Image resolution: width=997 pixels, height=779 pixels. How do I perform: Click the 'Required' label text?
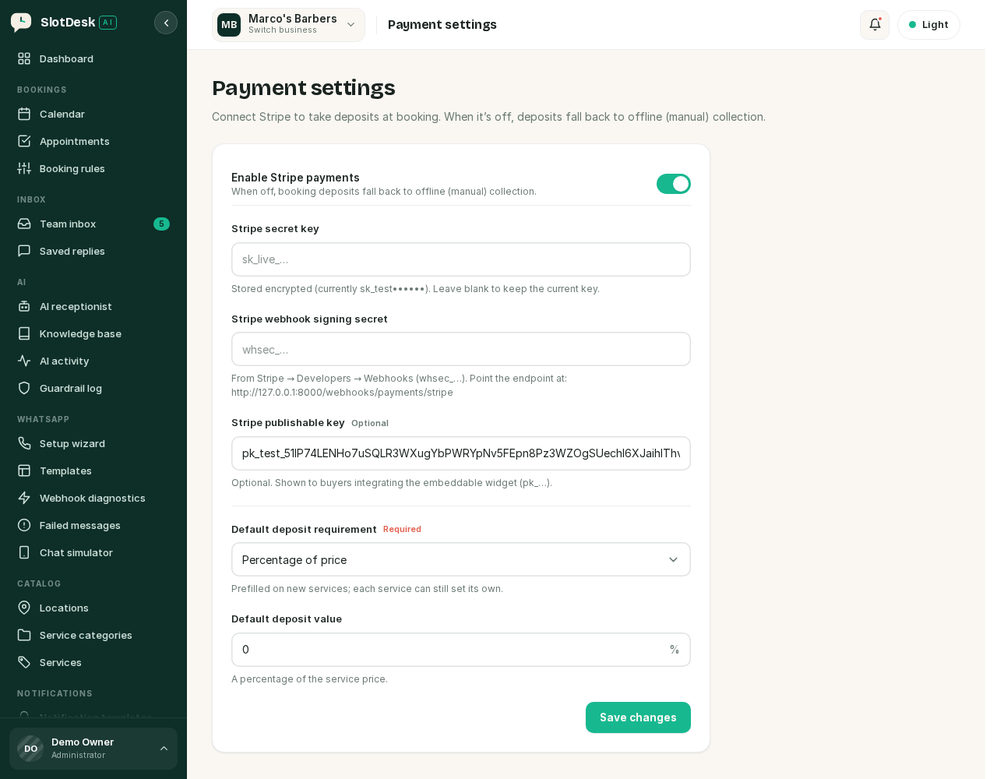pos(402,529)
